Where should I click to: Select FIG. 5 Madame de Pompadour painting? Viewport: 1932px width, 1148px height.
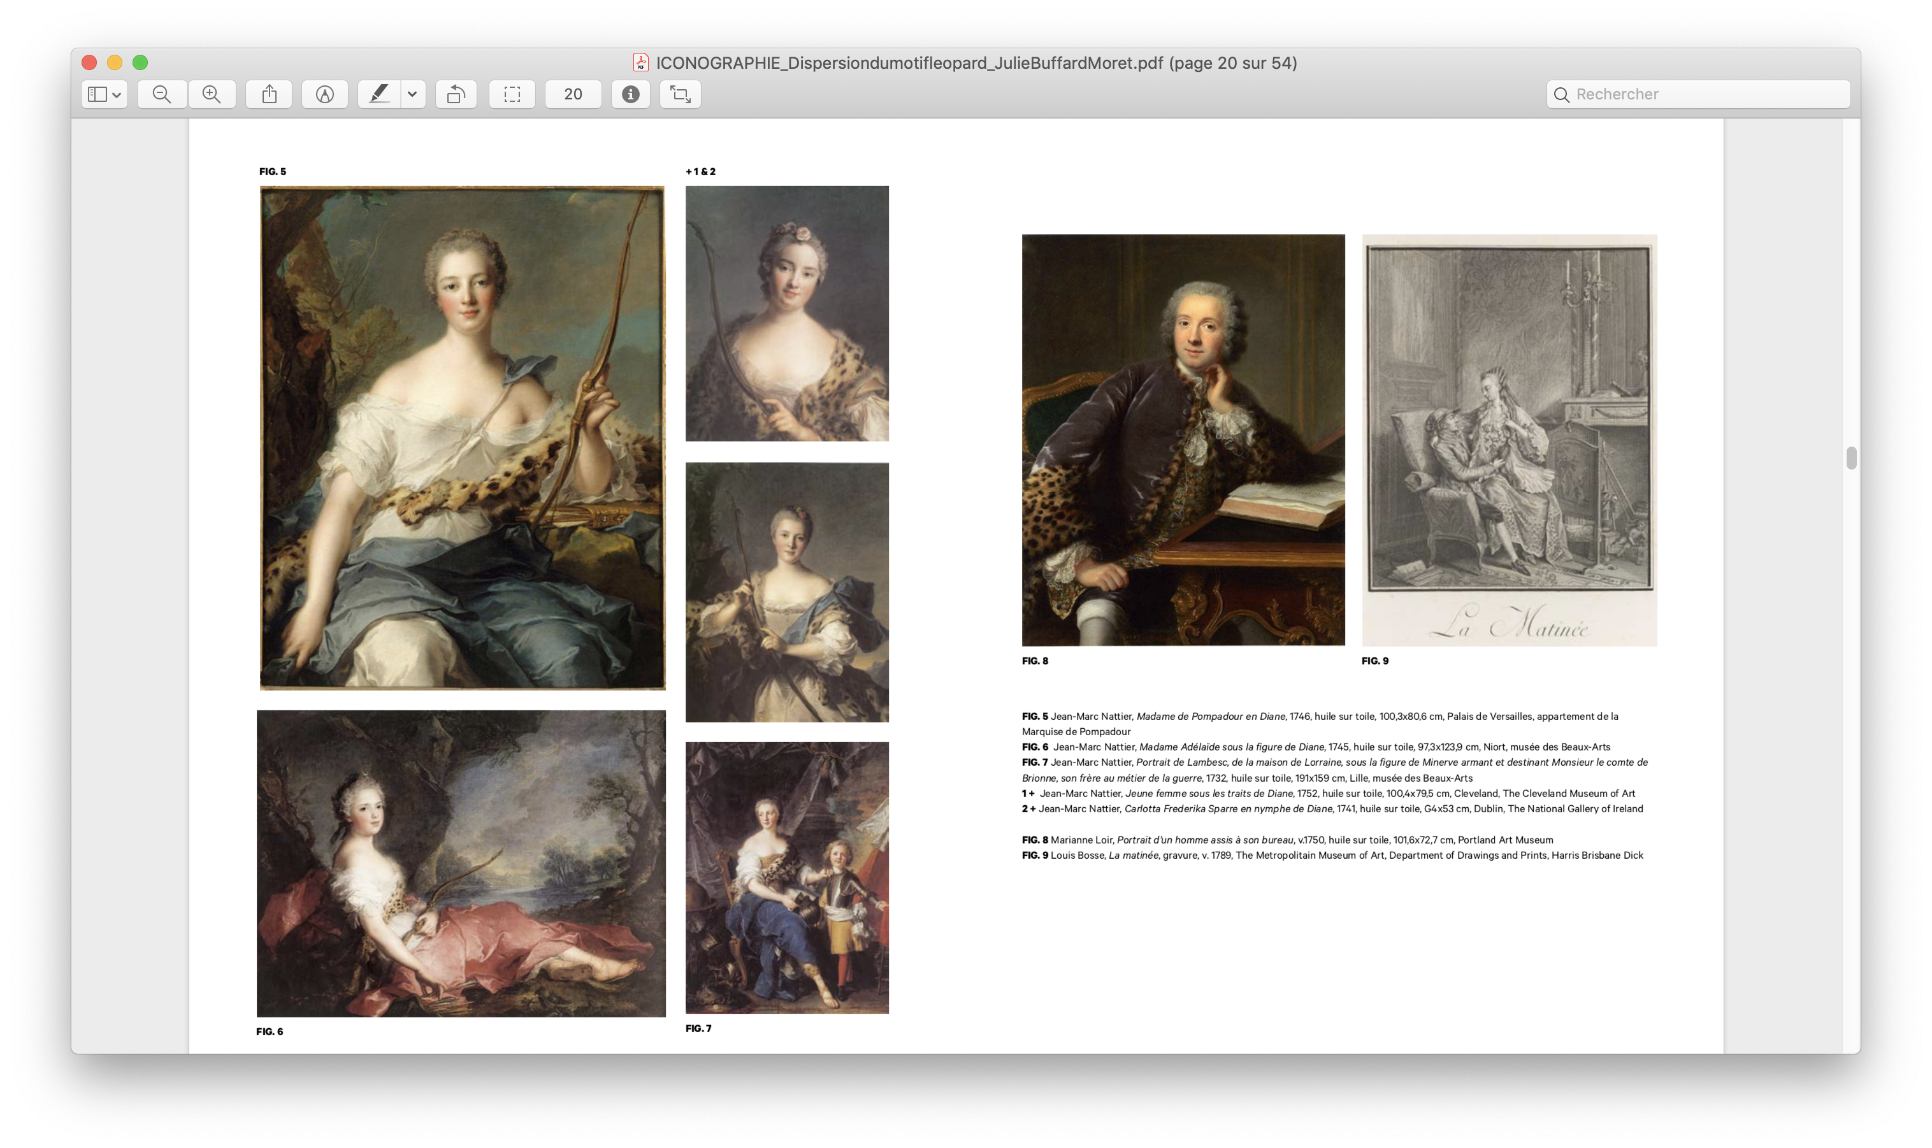462,438
